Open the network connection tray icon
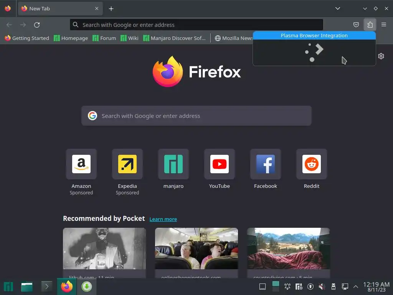The width and height of the screenshot is (393, 295). [345, 287]
